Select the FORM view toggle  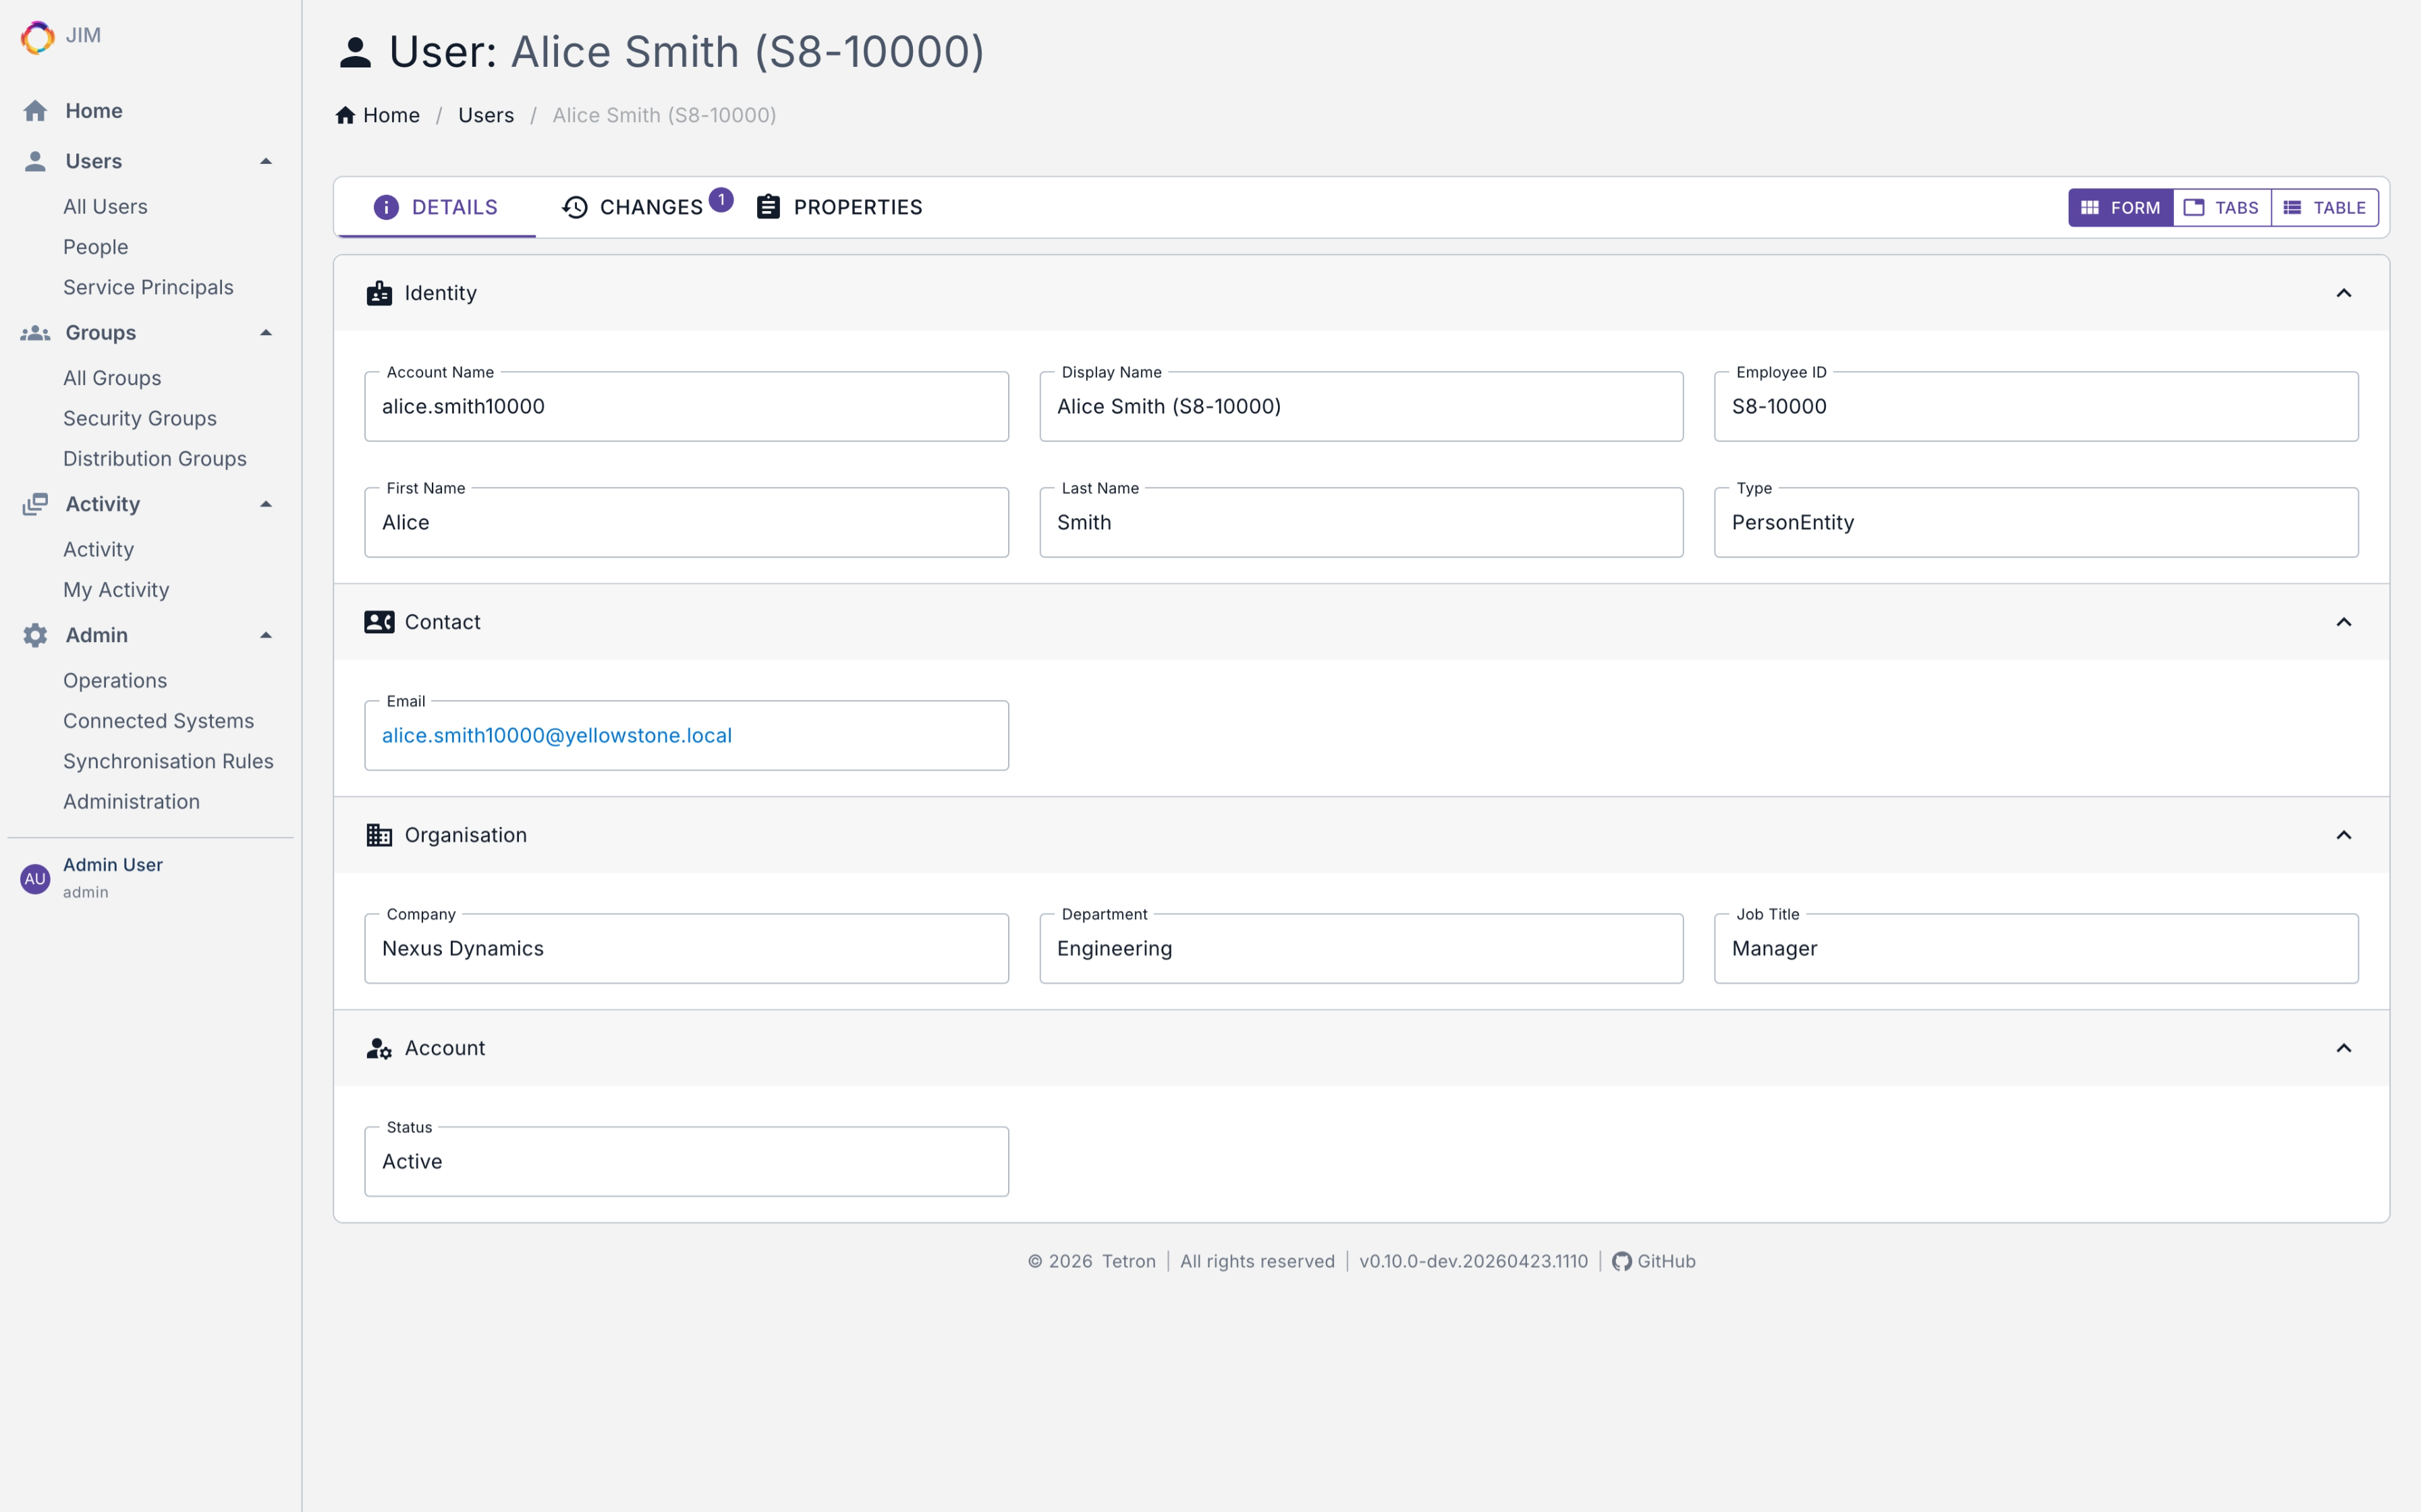click(x=2120, y=208)
